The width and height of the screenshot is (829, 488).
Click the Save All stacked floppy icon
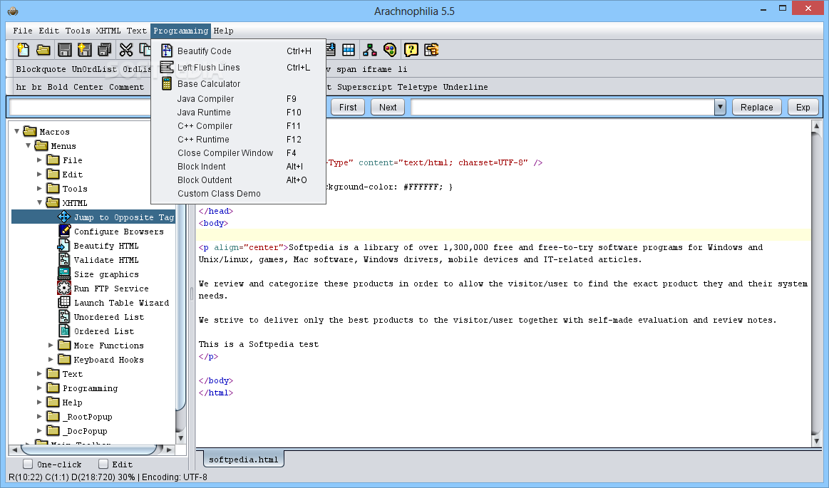[105, 50]
